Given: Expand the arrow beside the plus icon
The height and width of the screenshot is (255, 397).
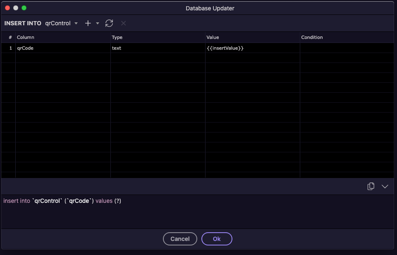Looking at the screenshot, I should pos(98,23).
